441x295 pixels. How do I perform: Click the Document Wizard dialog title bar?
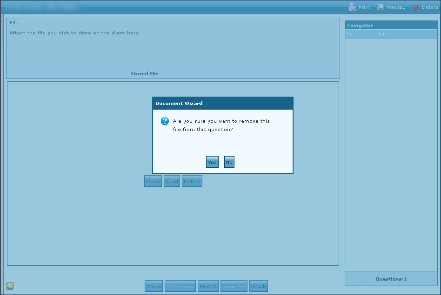222,103
